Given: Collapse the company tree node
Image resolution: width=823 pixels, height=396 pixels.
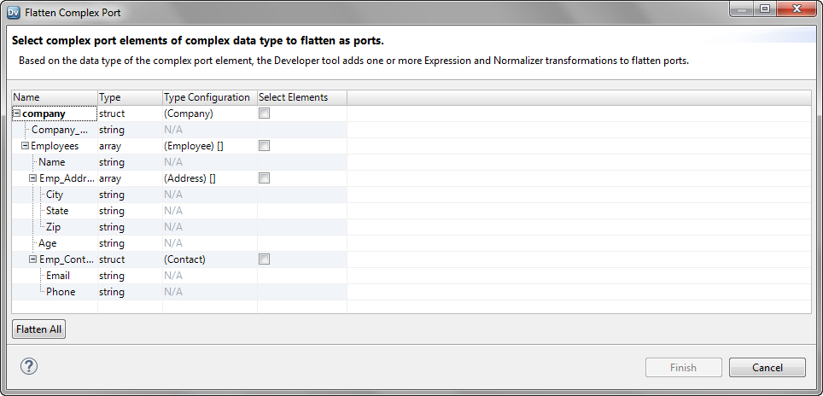Looking at the screenshot, I should (17, 114).
